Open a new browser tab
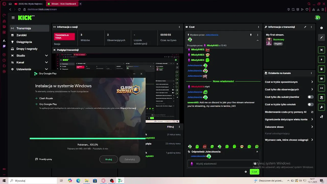Viewport: 327px width, 184px height. point(80,4)
